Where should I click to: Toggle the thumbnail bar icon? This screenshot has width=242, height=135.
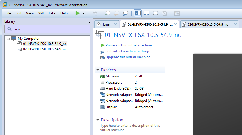point(147,13)
